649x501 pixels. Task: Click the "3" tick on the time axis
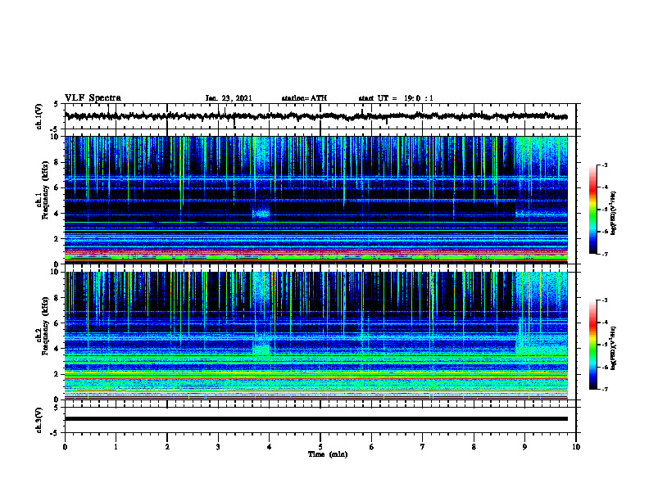click(x=218, y=447)
